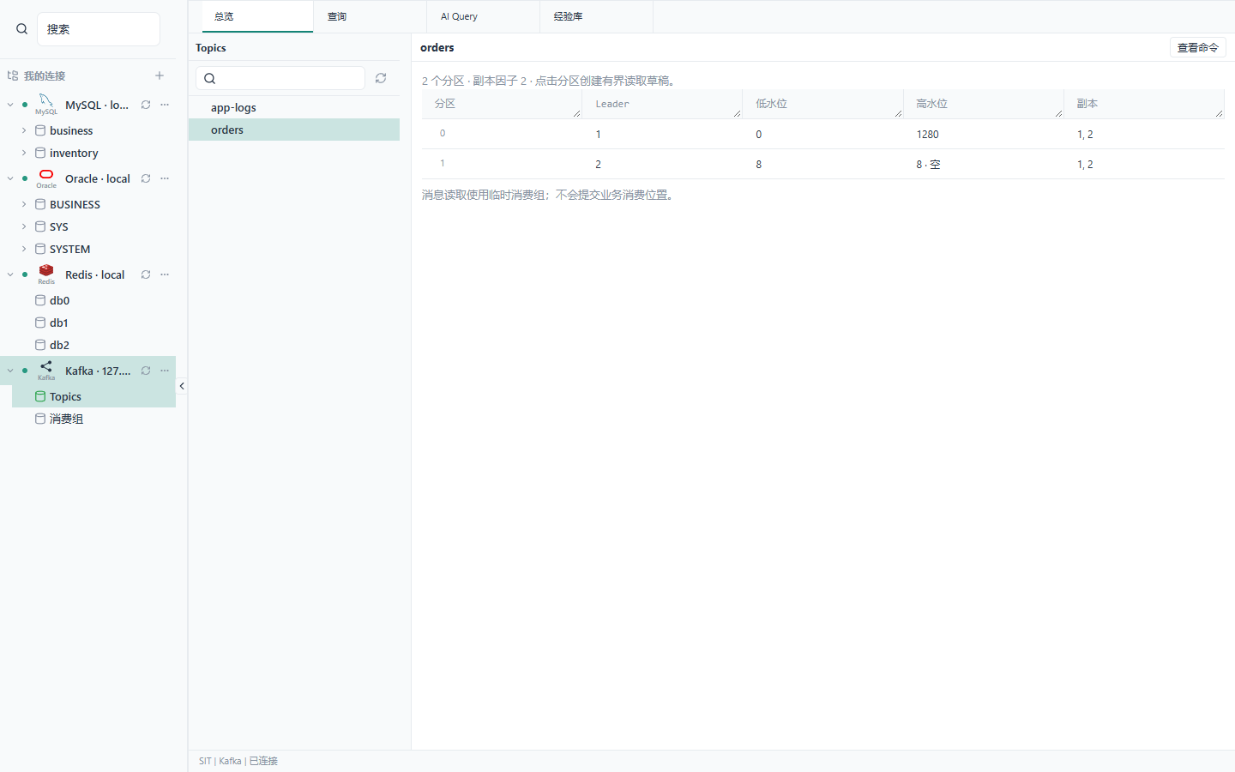This screenshot has width=1235, height=772.
Task: Switch to the 查询 tab
Action: coord(370,16)
